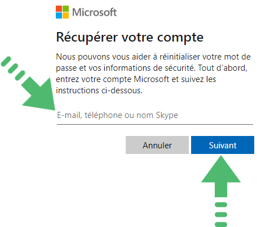Click the green upward arrow below Suivant
The image size is (261, 227).
tap(221, 176)
